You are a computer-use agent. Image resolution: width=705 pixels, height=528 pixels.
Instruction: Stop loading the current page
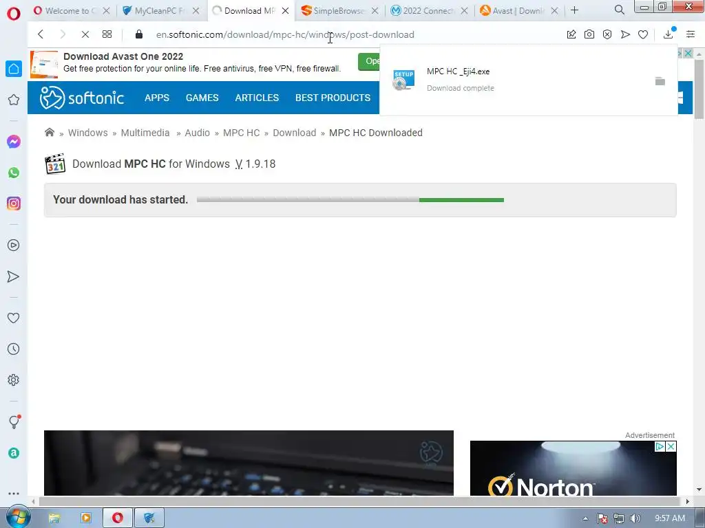click(85, 34)
